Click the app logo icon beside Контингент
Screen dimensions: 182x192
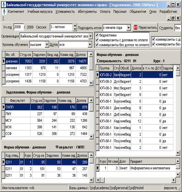4,11
